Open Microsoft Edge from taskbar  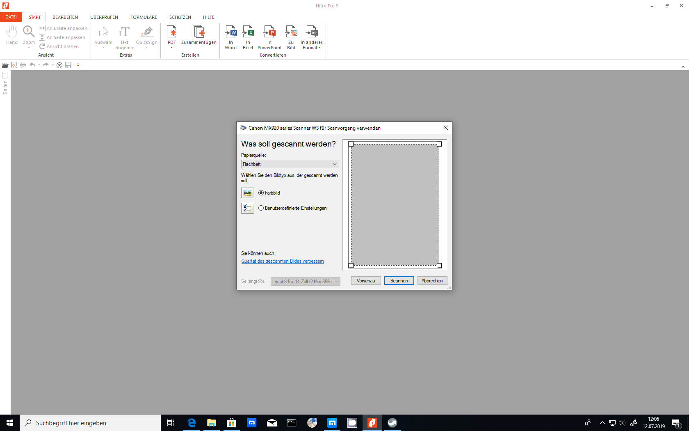point(192,423)
